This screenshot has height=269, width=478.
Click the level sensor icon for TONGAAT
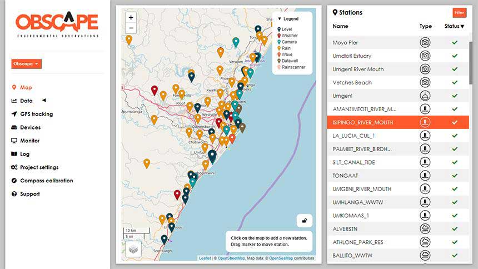(425, 176)
